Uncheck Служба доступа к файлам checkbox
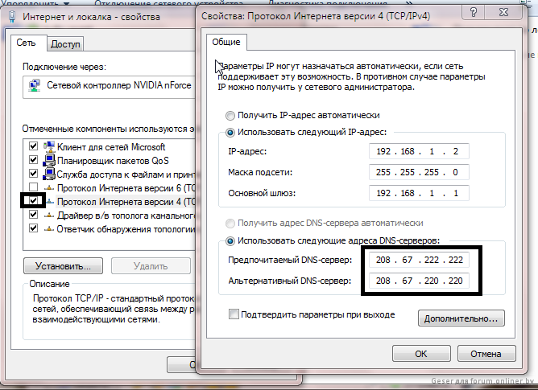 (x=33, y=174)
